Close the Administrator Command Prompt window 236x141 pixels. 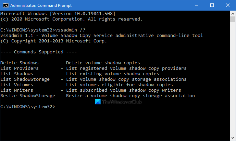coord(228,5)
